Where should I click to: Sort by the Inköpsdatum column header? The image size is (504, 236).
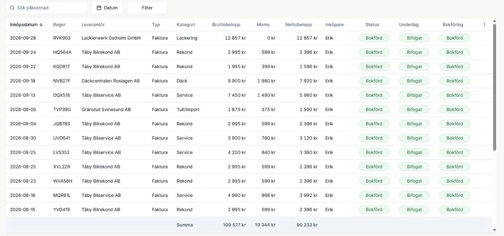(x=26, y=25)
